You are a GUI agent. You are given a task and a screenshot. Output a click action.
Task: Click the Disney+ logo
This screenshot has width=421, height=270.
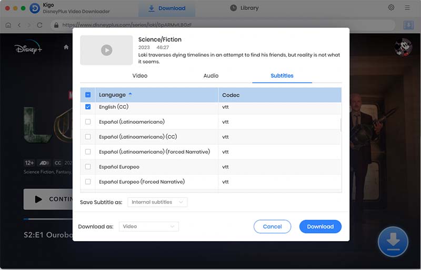click(x=28, y=47)
